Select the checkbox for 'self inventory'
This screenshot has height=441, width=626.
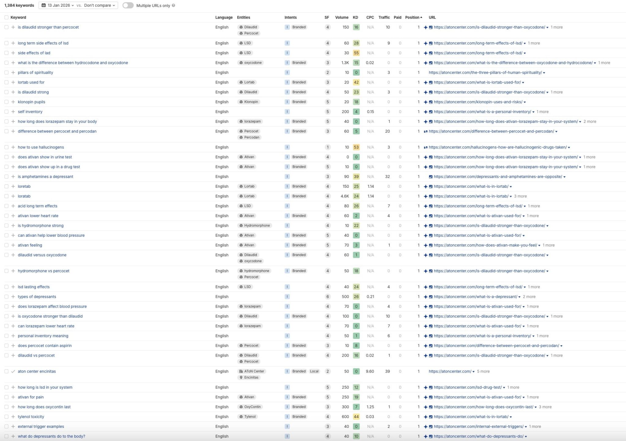tap(6, 112)
